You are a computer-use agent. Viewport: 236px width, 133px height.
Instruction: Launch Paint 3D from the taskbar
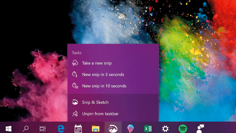click(x=130, y=129)
